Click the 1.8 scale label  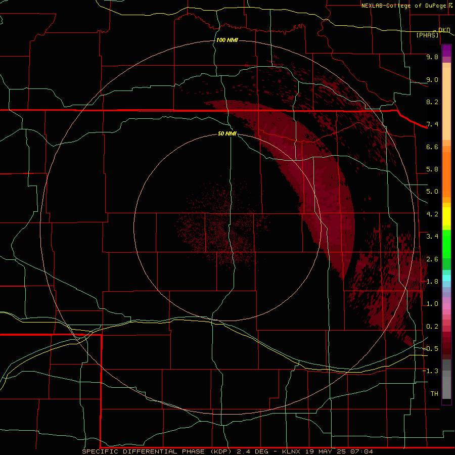(432, 282)
